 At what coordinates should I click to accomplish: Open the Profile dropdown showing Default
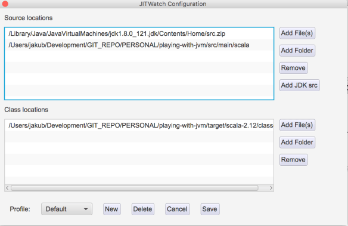coord(67,209)
